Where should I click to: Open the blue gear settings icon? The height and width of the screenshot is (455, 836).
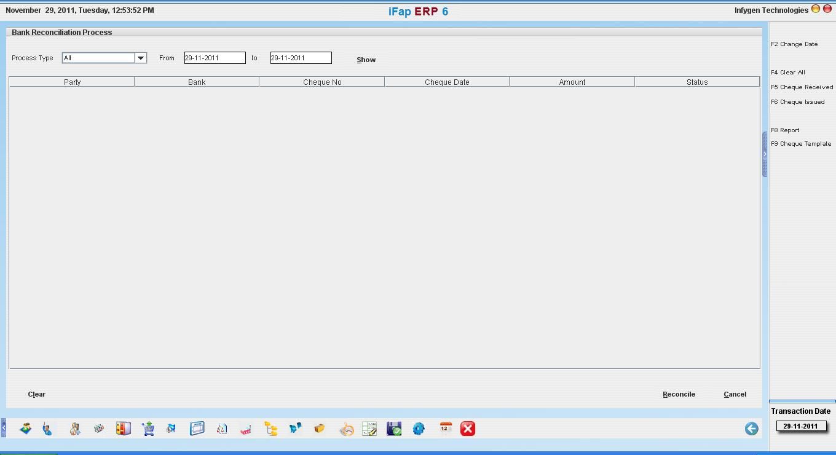(419, 429)
